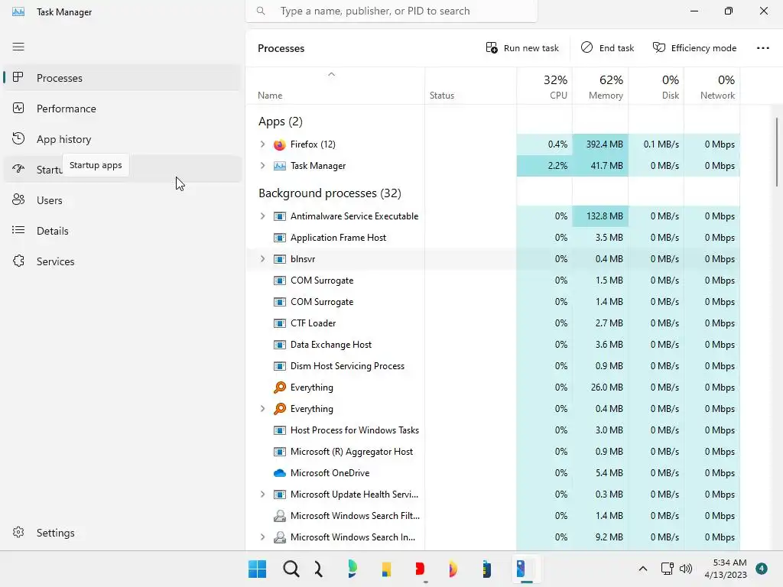Viewport: 783px width, 587px height.
Task: Select Dism Host Servicing Process
Action: tap(493, 366)
